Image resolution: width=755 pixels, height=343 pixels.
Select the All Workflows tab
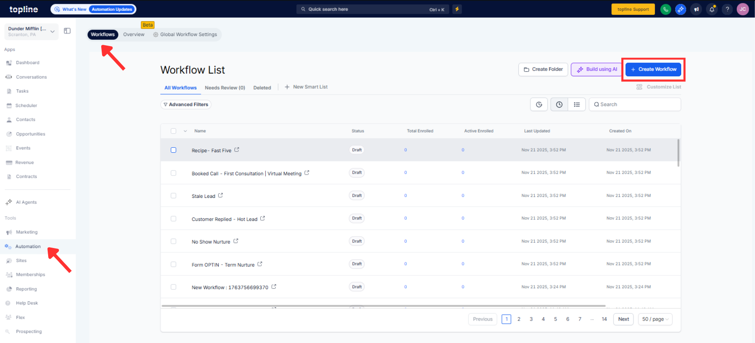click(181, 88)
